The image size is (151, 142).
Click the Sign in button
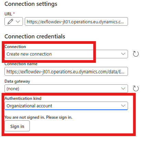click(x=17, y=126)
